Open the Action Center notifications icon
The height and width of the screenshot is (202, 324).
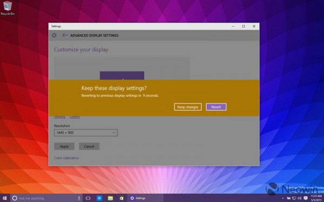click(x=306, y=198)
